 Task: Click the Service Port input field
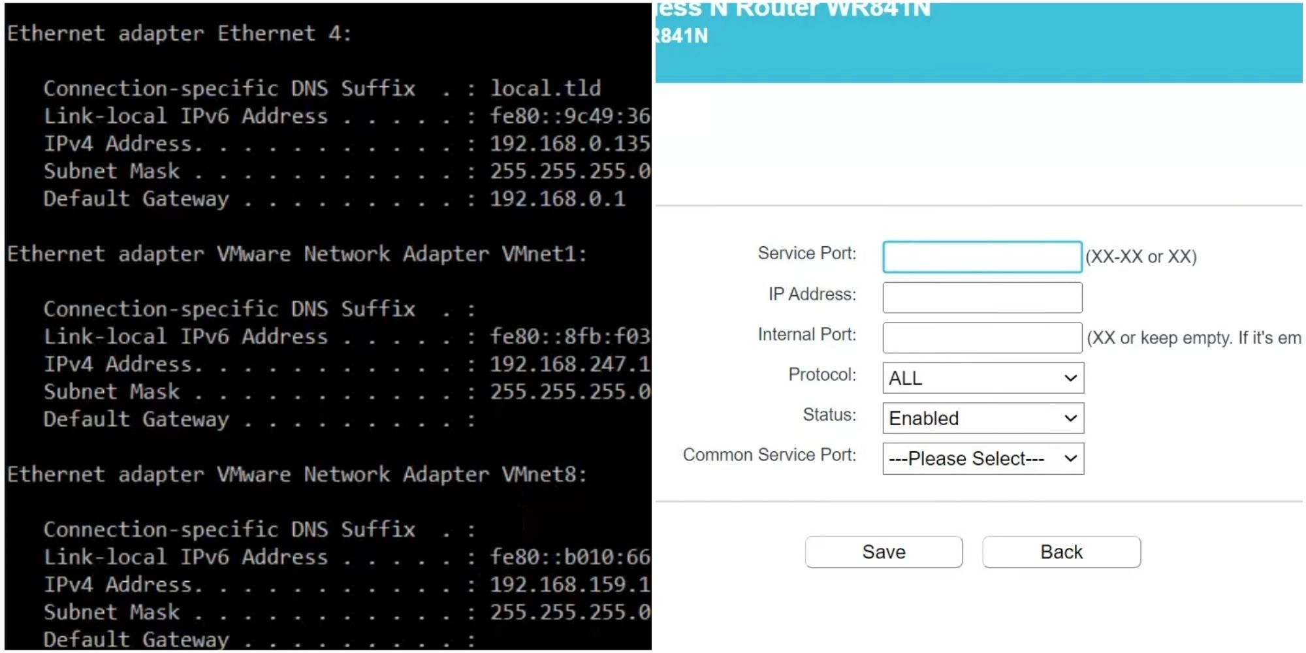982,257
